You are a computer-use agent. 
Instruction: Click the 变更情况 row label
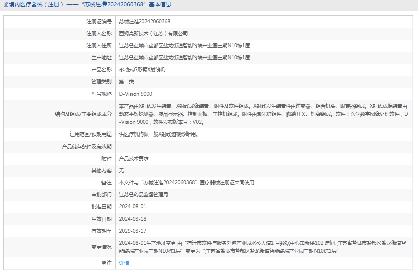point(101,247)
